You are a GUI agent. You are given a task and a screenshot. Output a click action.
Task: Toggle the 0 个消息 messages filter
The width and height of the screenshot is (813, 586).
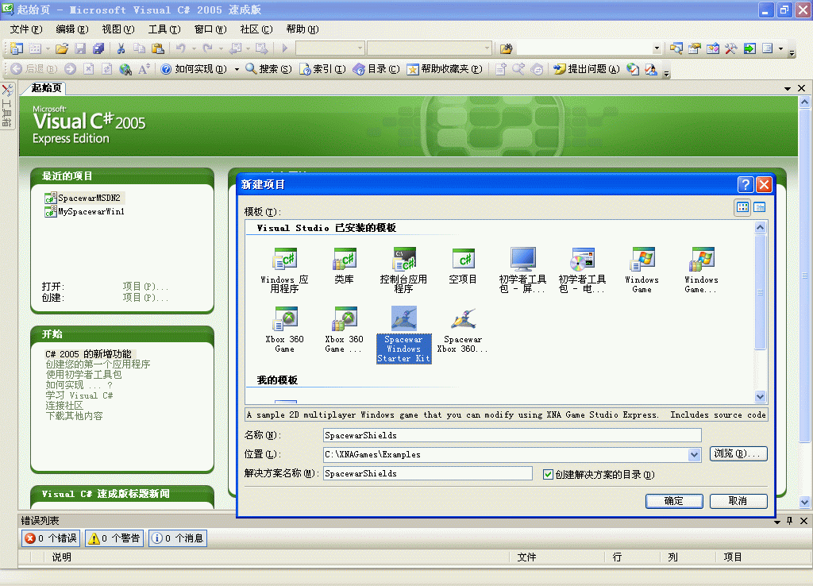point(177,538)
